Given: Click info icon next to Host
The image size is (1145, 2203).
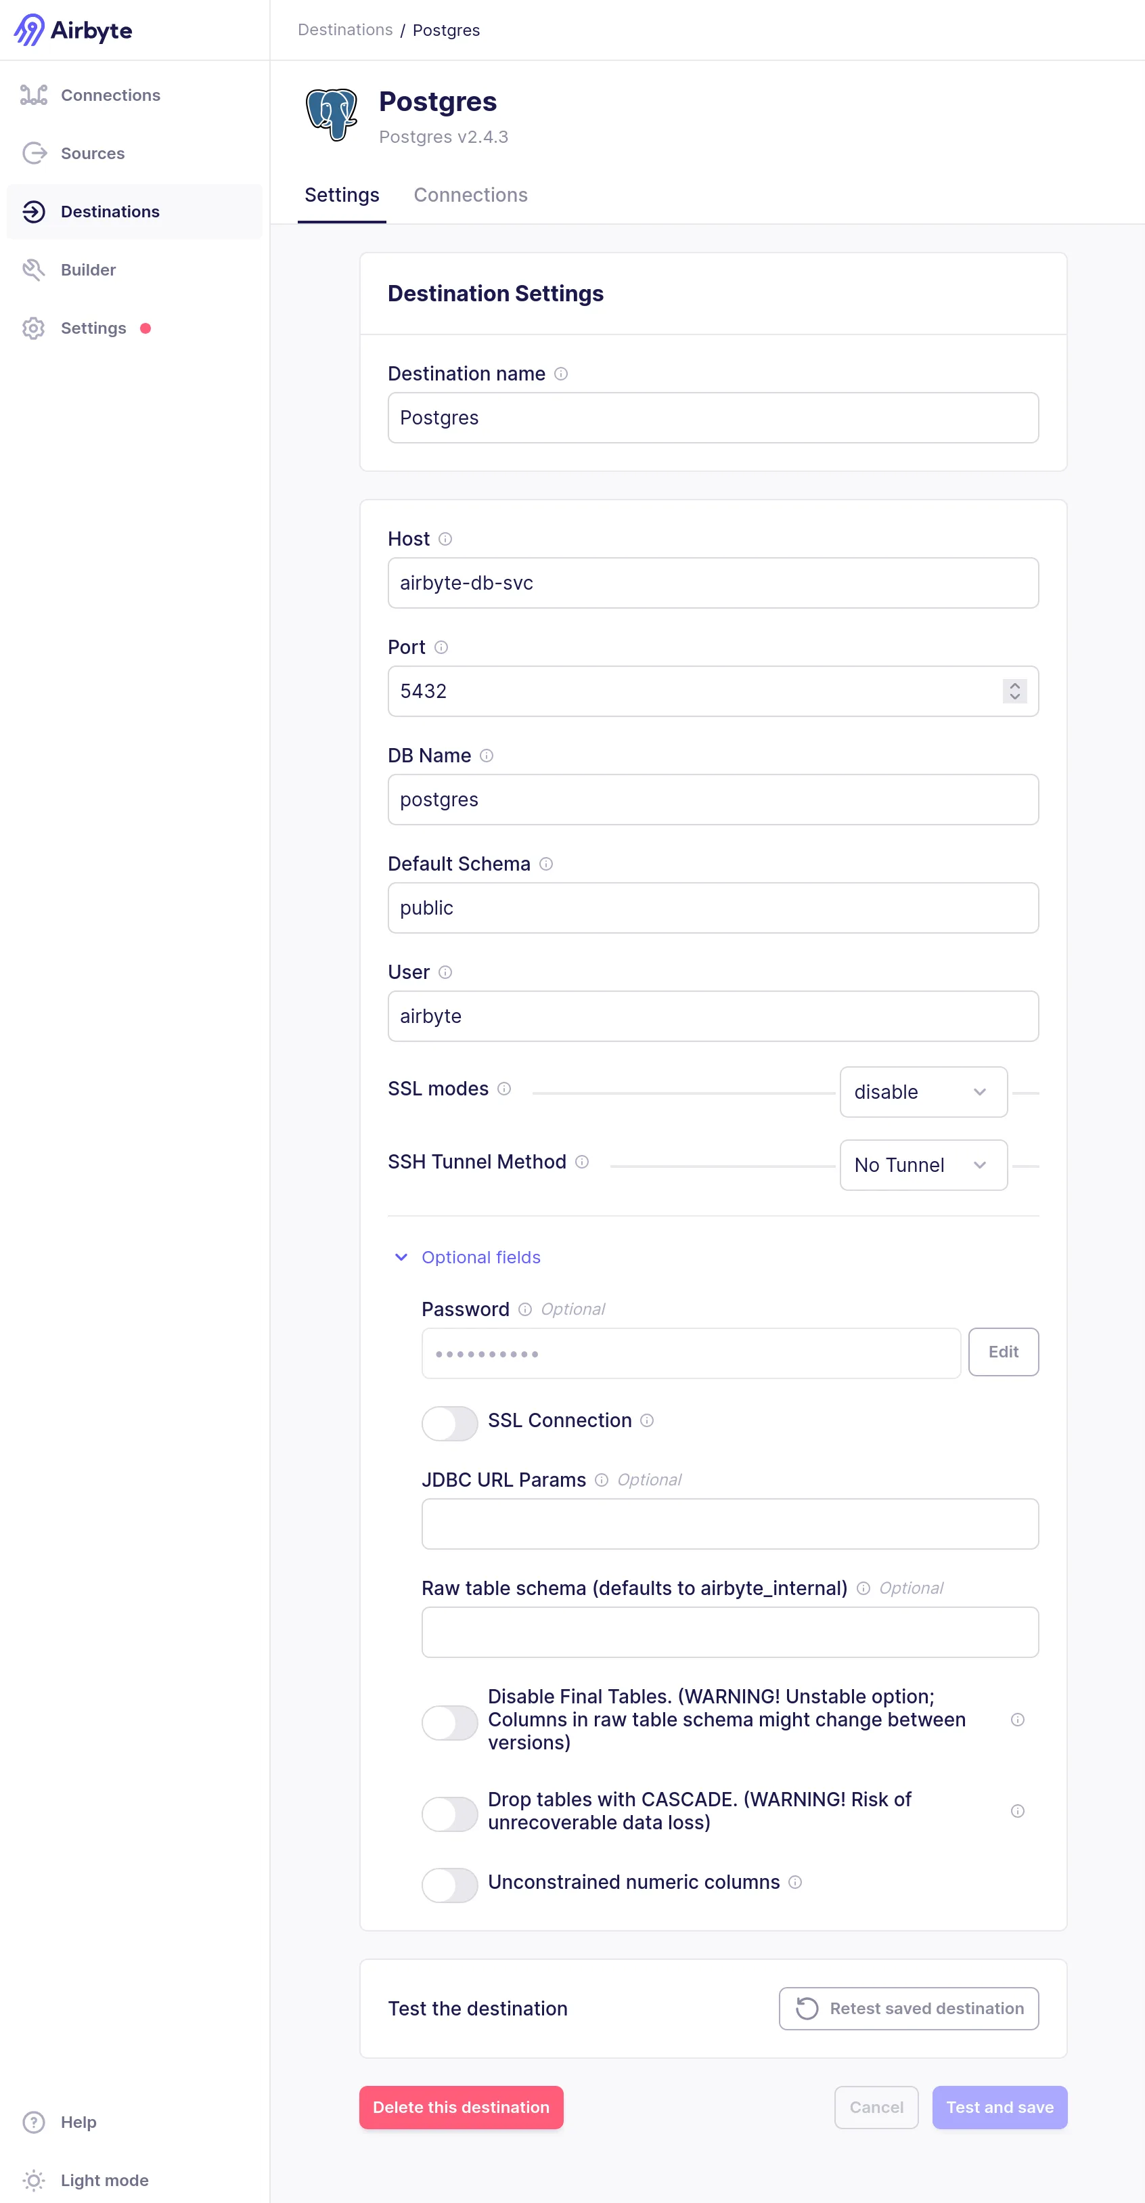Looking at the screenshot, I should pyautogui.click(x=445, y=539).
